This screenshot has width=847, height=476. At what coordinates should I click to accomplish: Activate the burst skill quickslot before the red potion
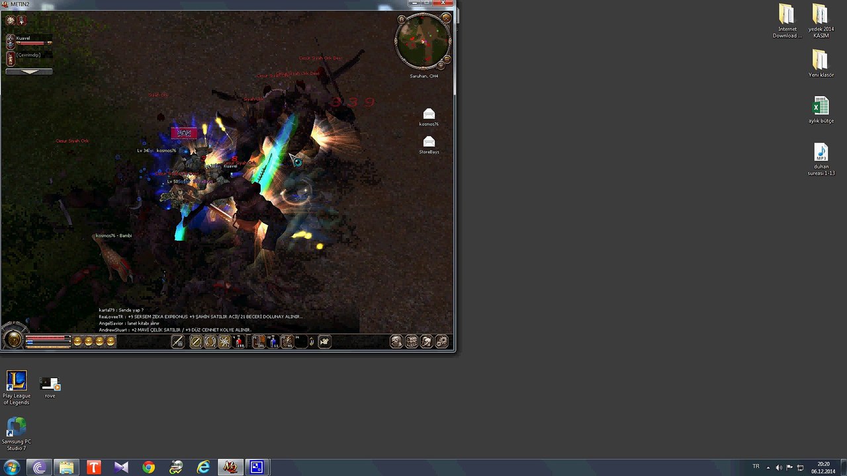click(x=225, y=341)
